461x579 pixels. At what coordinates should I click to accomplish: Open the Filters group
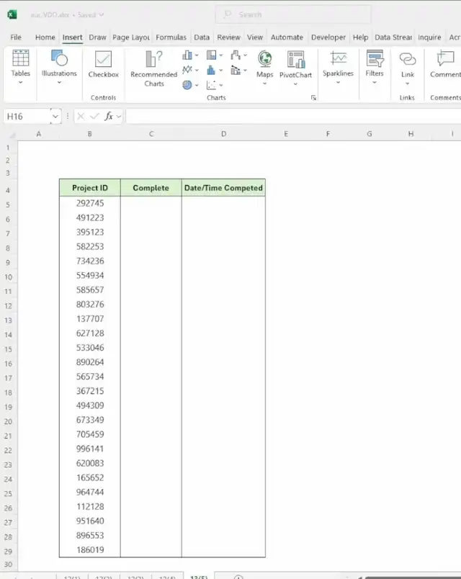pyautogui.click(x=375, y=64)
